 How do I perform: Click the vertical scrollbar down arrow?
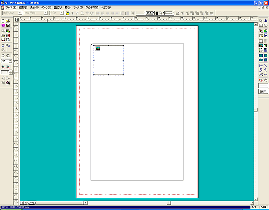(256, 199)
